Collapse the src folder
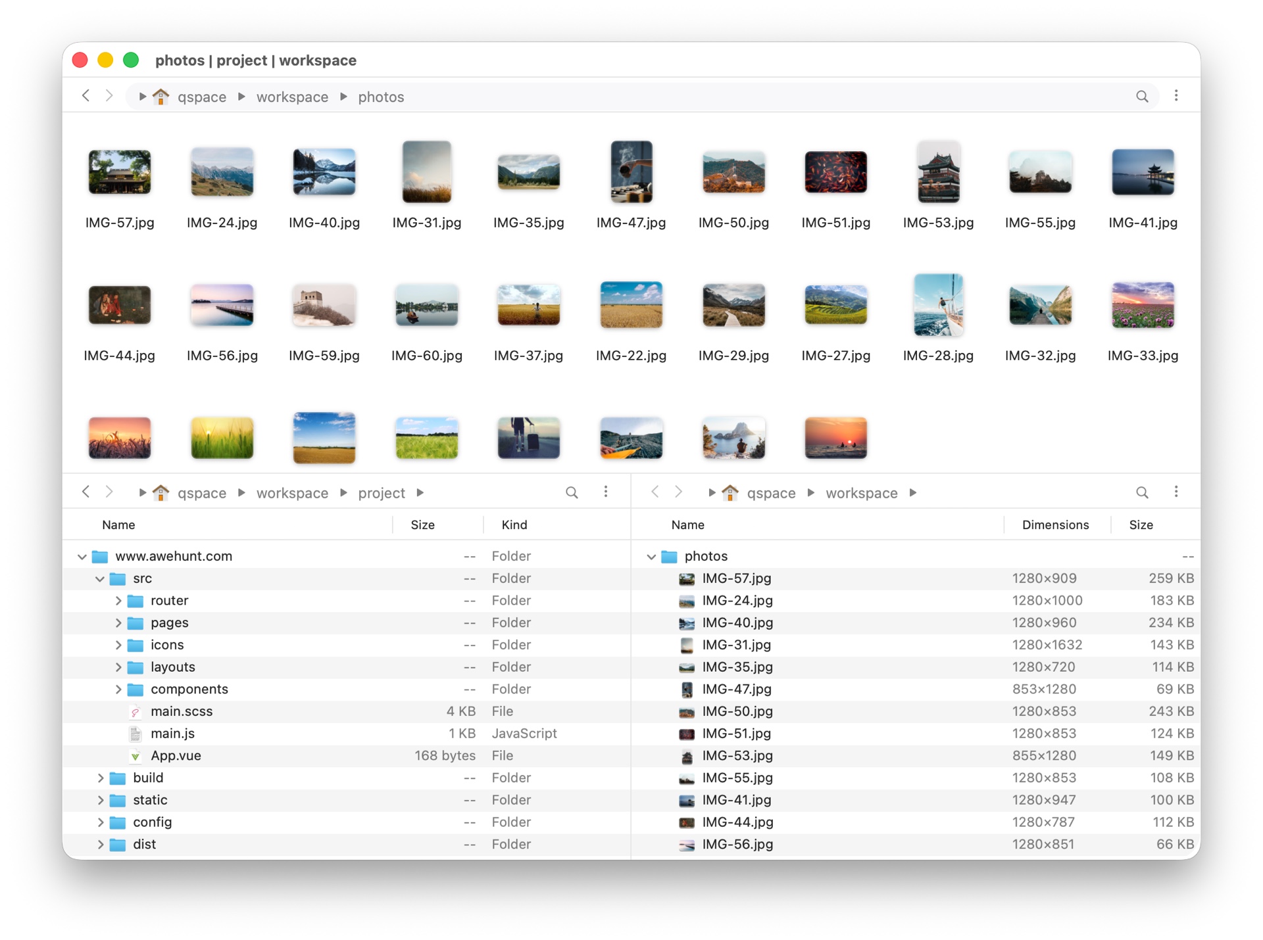The width and height of the screenshot is (1263, 940). [x=100, y=578]
